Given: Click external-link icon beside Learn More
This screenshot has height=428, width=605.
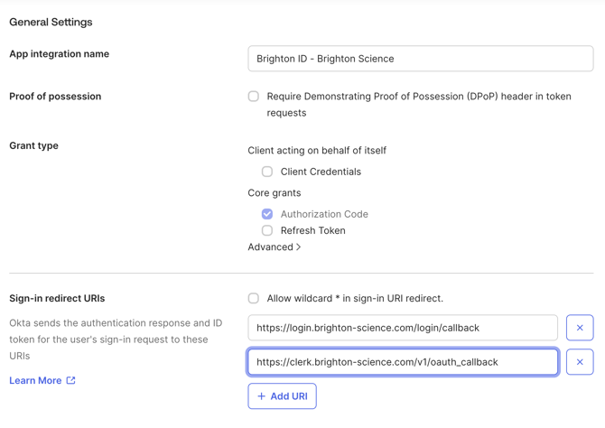Looking at the screenshot, I should tap(71, 381).
